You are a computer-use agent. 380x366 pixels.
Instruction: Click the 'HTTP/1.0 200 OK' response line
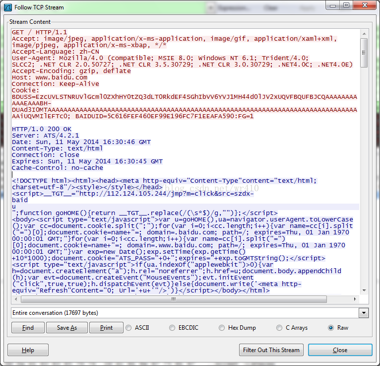[x=42, y=129]
